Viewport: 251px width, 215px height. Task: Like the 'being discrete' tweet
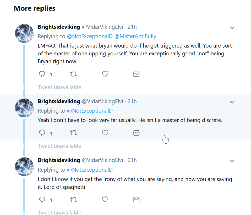pyautogui.click(x=105, y=133)
